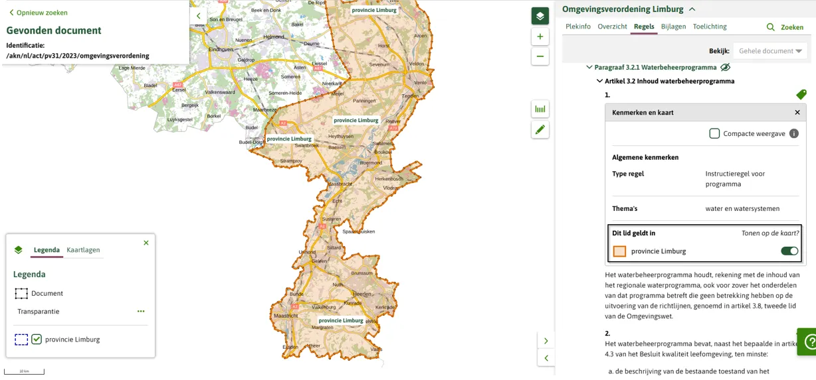The width and height of the screenshot is (816, 380).
Task: Open the Transparantie options dots
Action: 141,311
